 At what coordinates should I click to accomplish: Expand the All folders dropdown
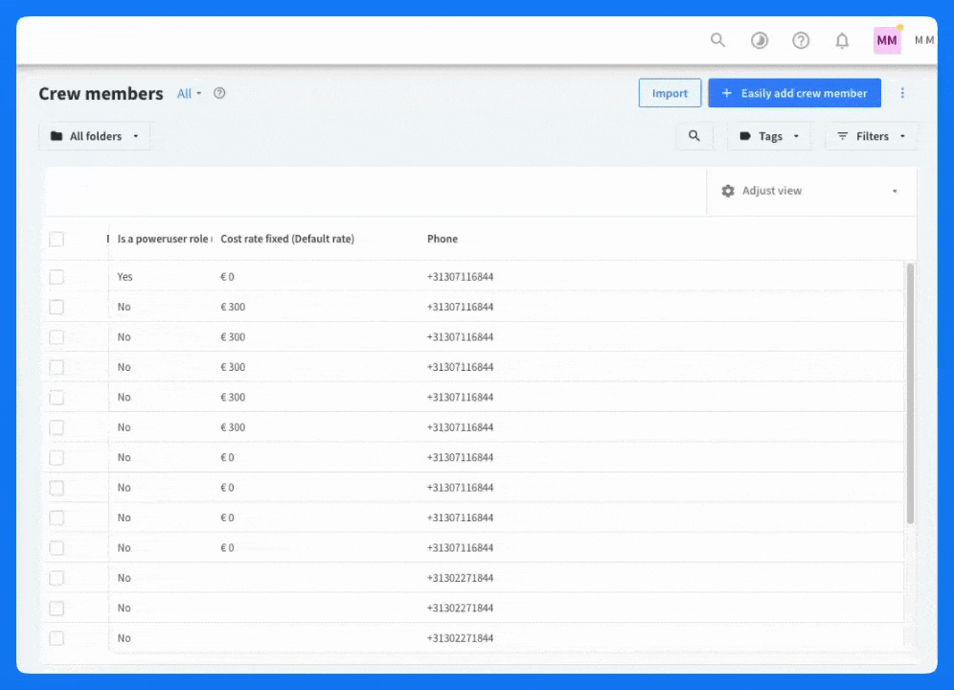point(95,136)
